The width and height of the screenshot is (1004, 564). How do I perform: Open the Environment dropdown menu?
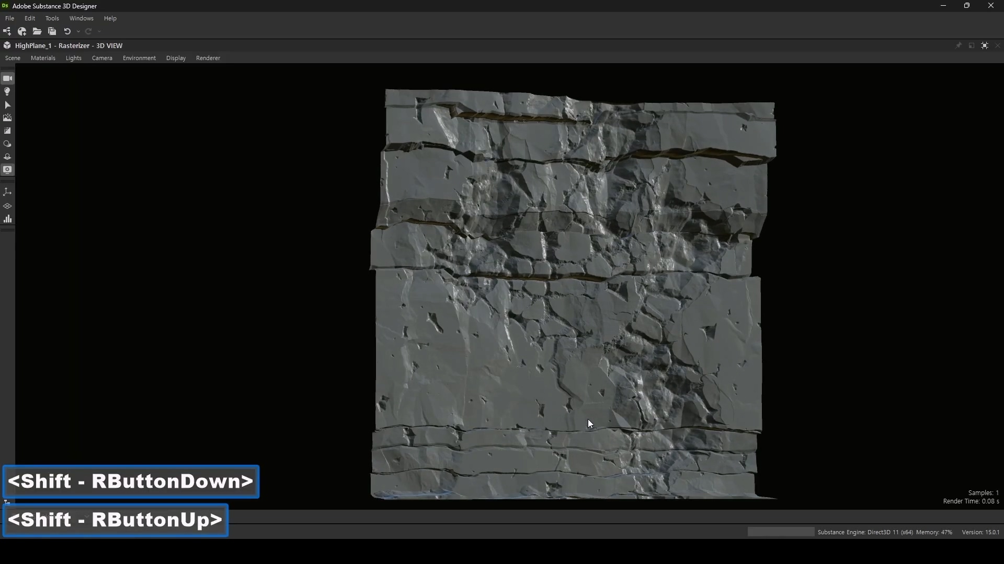139,58
